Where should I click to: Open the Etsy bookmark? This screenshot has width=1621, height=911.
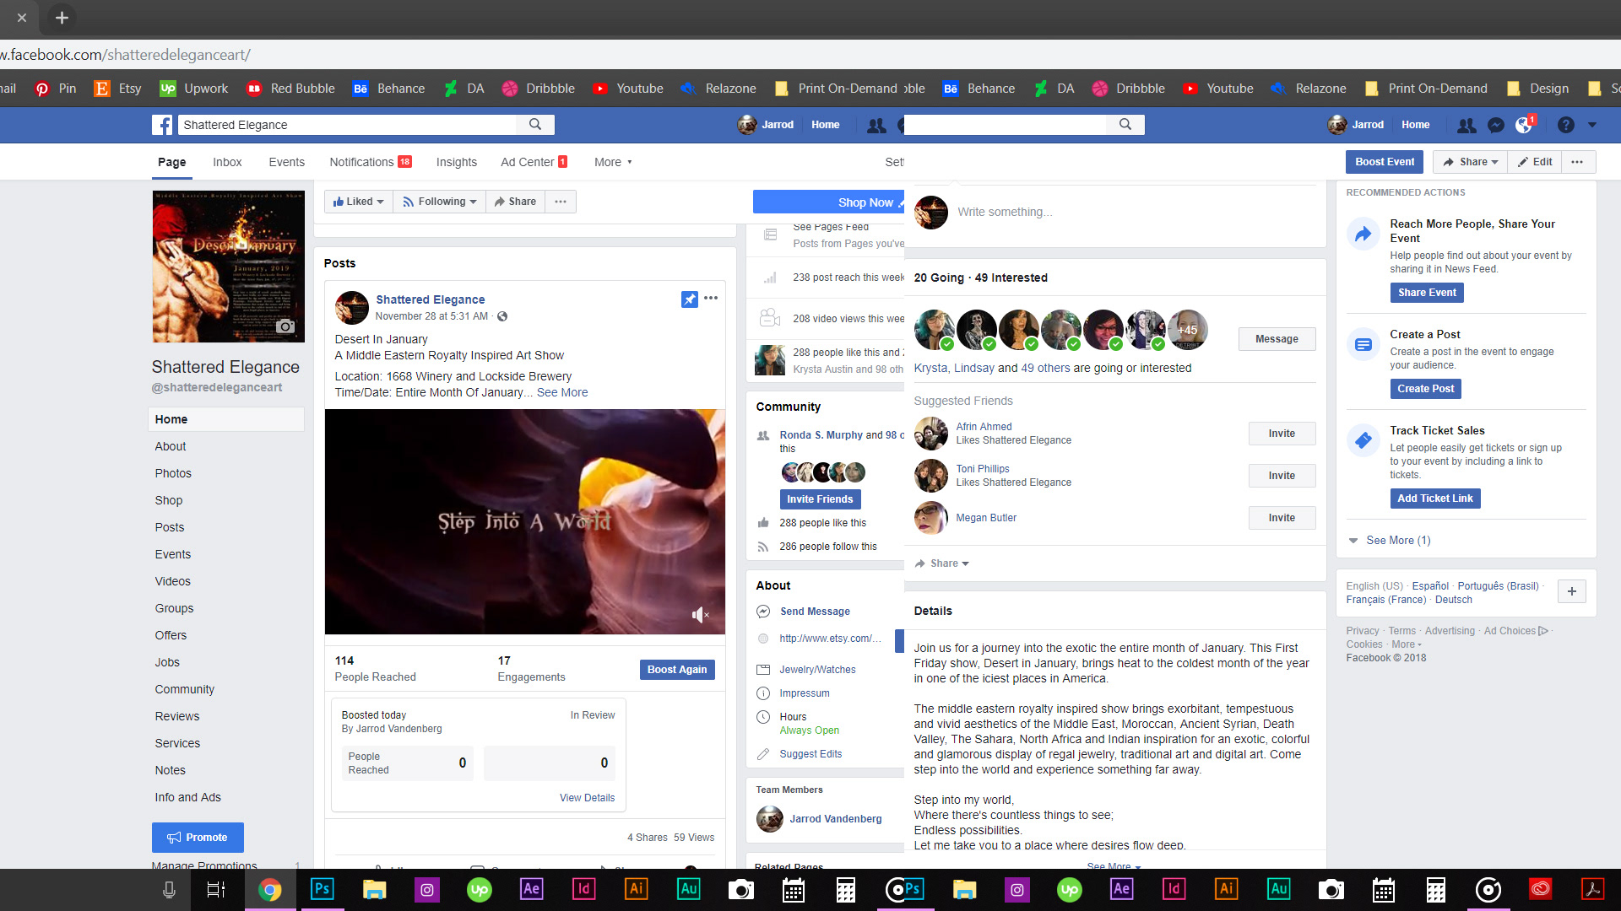coord(118,89)
